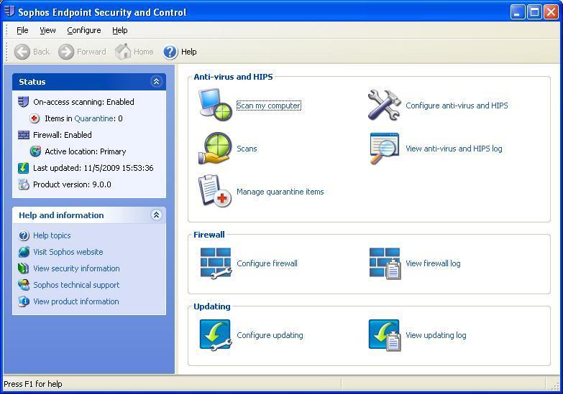Viewport: 563px width, 394px height.
Task: Open the View menu
Action: click(47, 30)
